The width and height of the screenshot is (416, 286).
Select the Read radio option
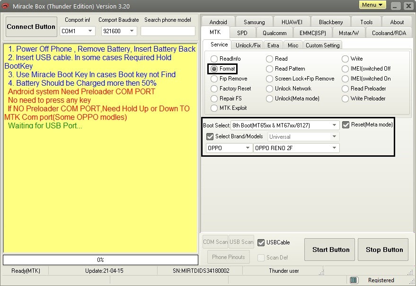click(x=277, y=58)
